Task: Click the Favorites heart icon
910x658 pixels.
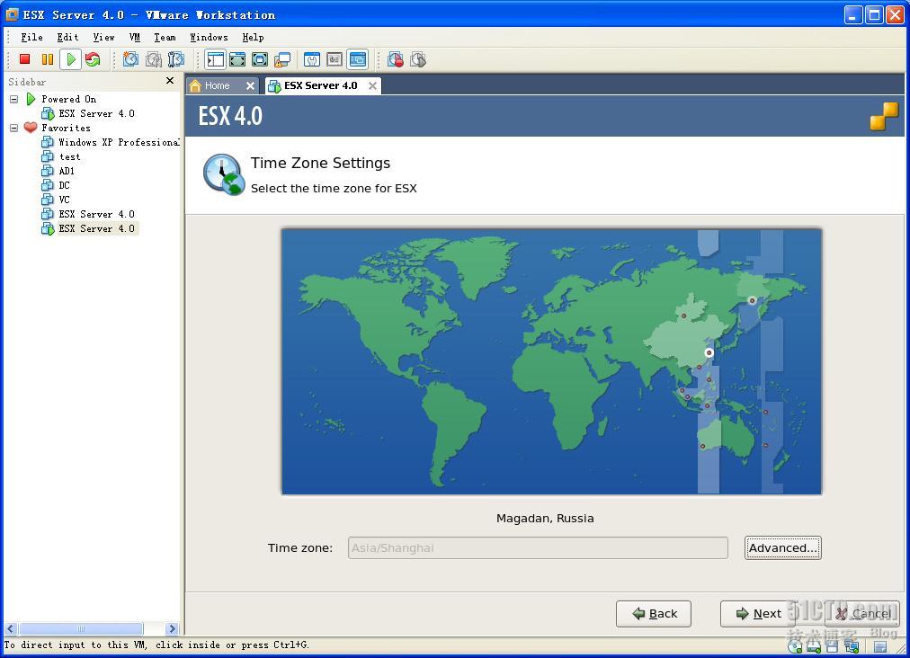Action: 31,128
